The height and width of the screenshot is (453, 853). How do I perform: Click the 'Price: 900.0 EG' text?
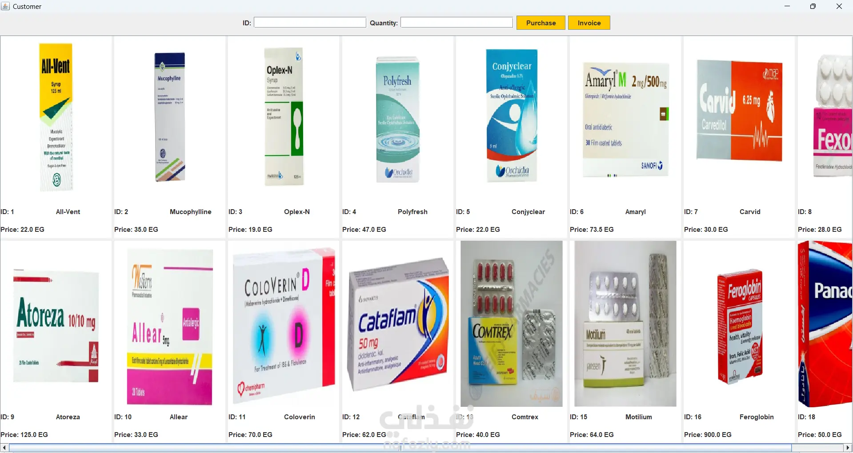point(708,435)
